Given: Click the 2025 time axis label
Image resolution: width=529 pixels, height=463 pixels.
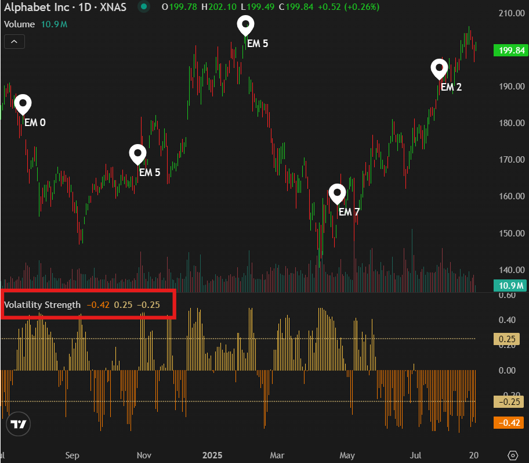Looking at the screenshot, I should [x=212, y=455].
